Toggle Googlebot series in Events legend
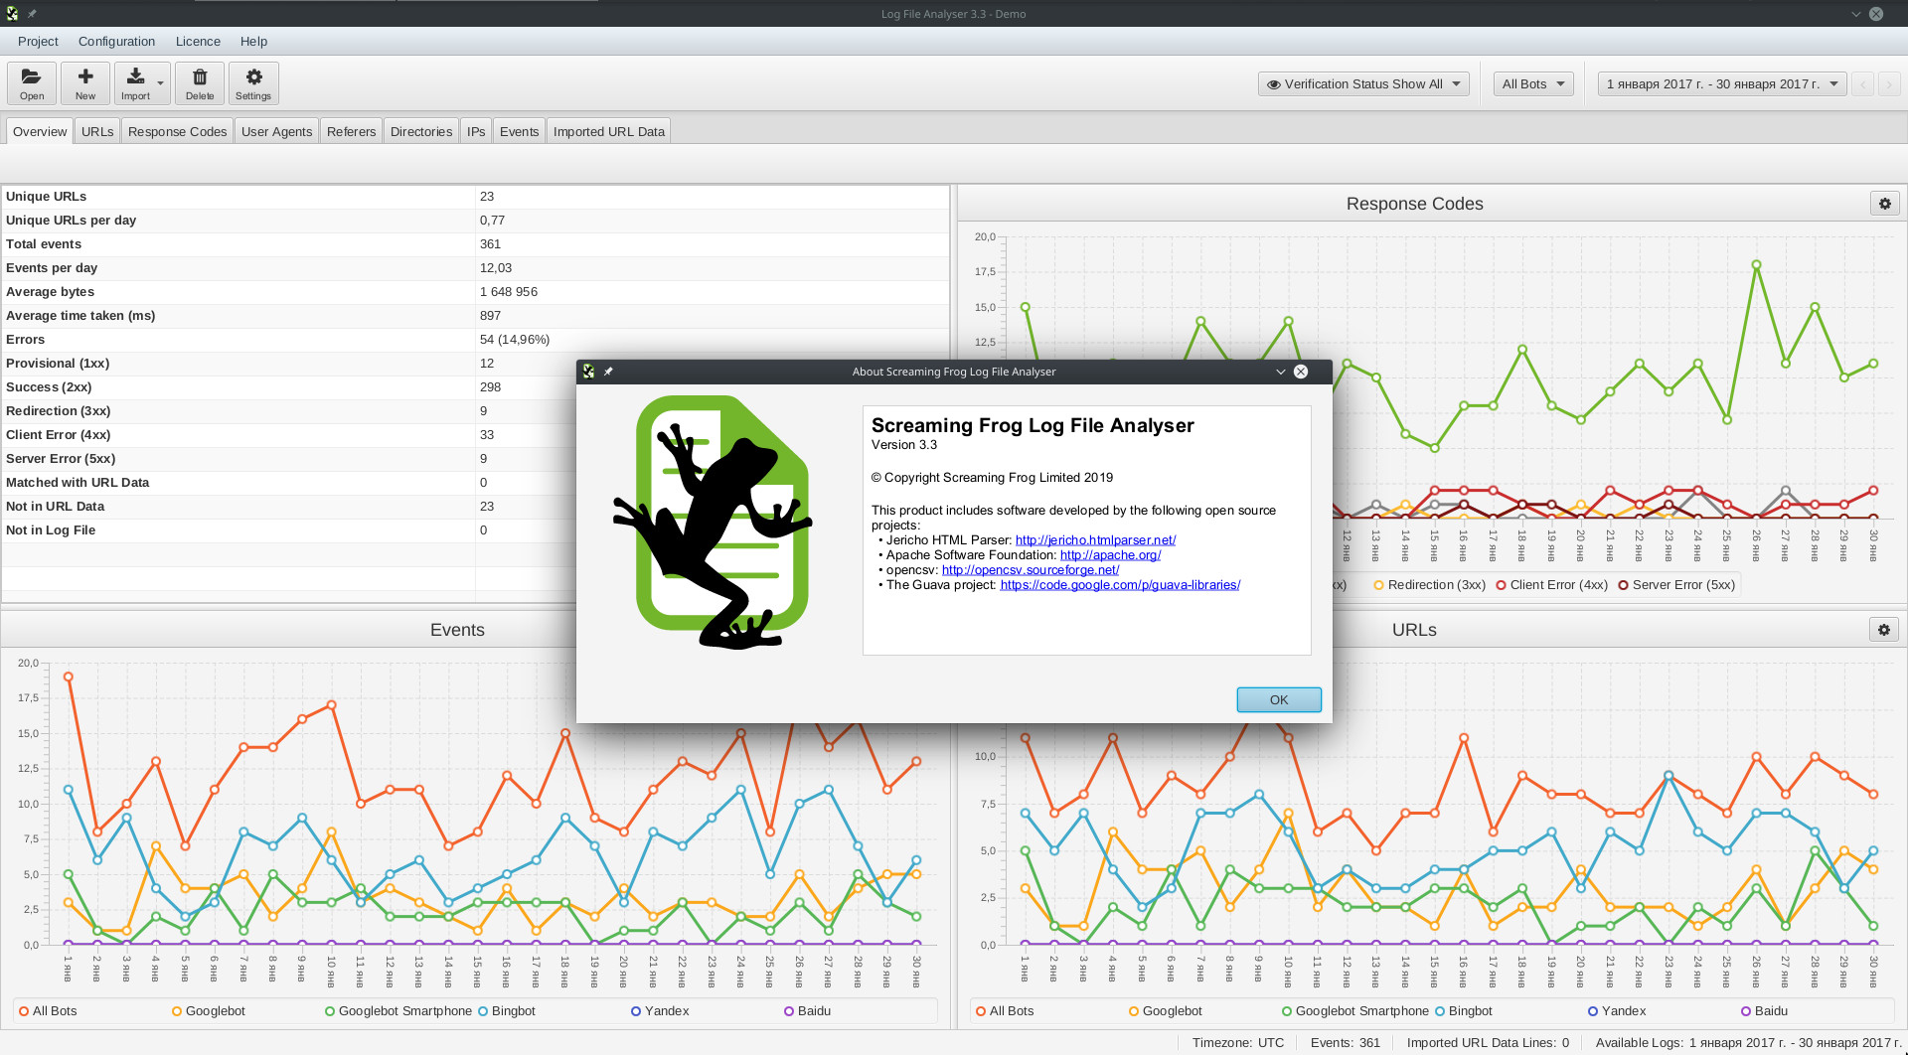The width and height of the screenshot is (1908, 1055). pos(209,1011)
